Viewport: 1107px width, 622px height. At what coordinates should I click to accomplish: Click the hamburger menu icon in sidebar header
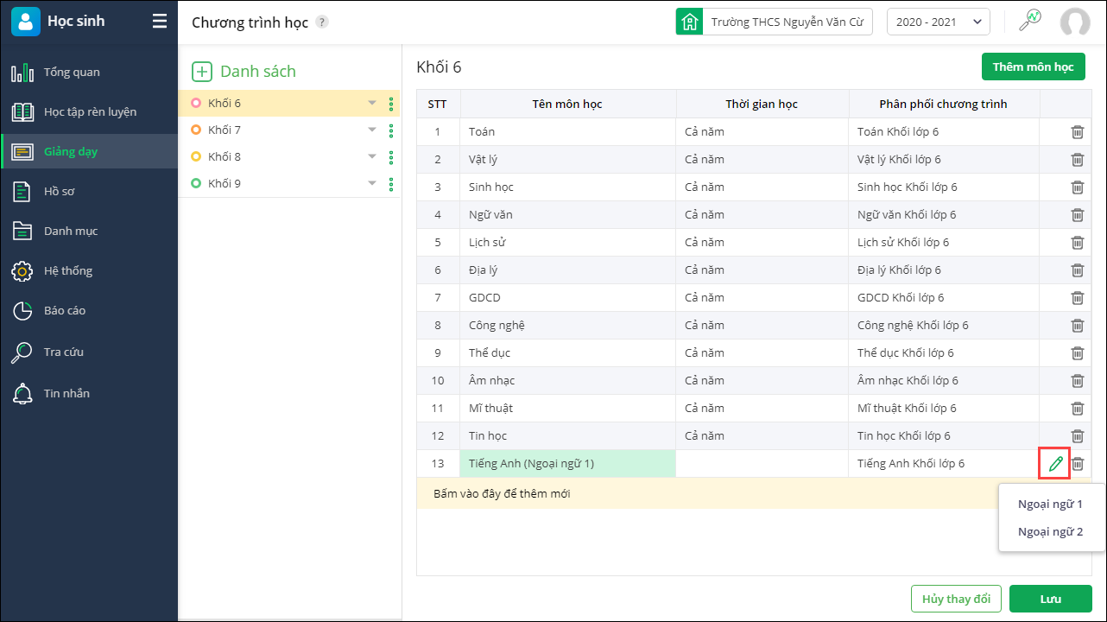point(160,22)
